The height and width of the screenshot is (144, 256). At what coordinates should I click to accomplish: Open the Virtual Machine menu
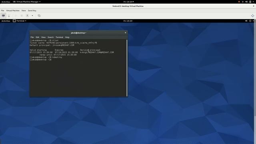pos(13,10)
